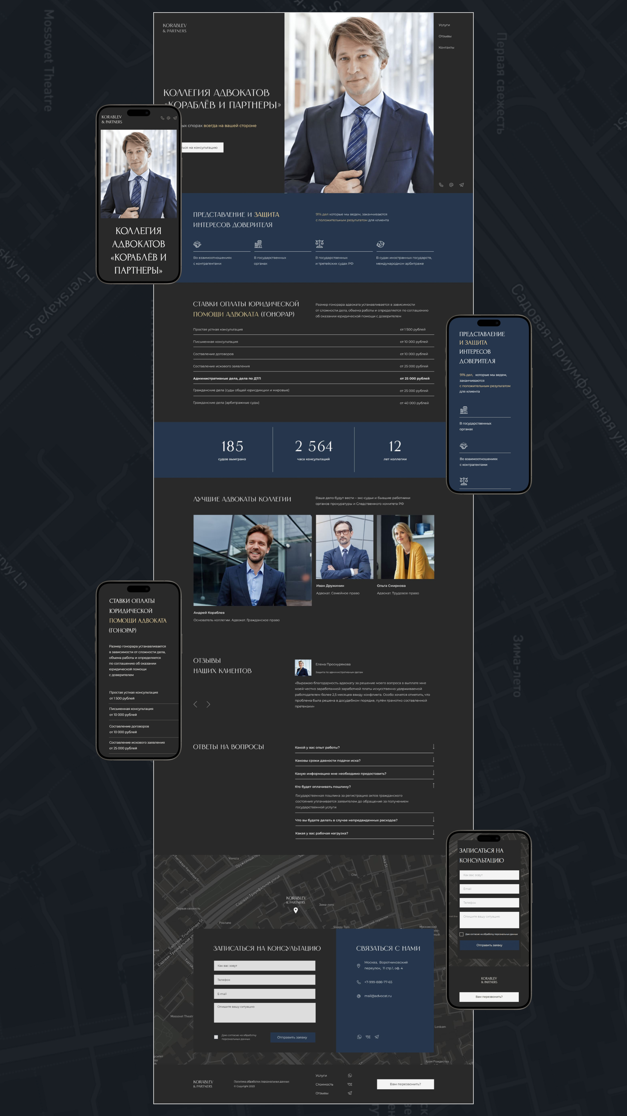This screenshot has width=627, height=1116.
Task: Click the WhatsApp icon in the page footer
Action: pyautogui.click(x=349, y=1075)
